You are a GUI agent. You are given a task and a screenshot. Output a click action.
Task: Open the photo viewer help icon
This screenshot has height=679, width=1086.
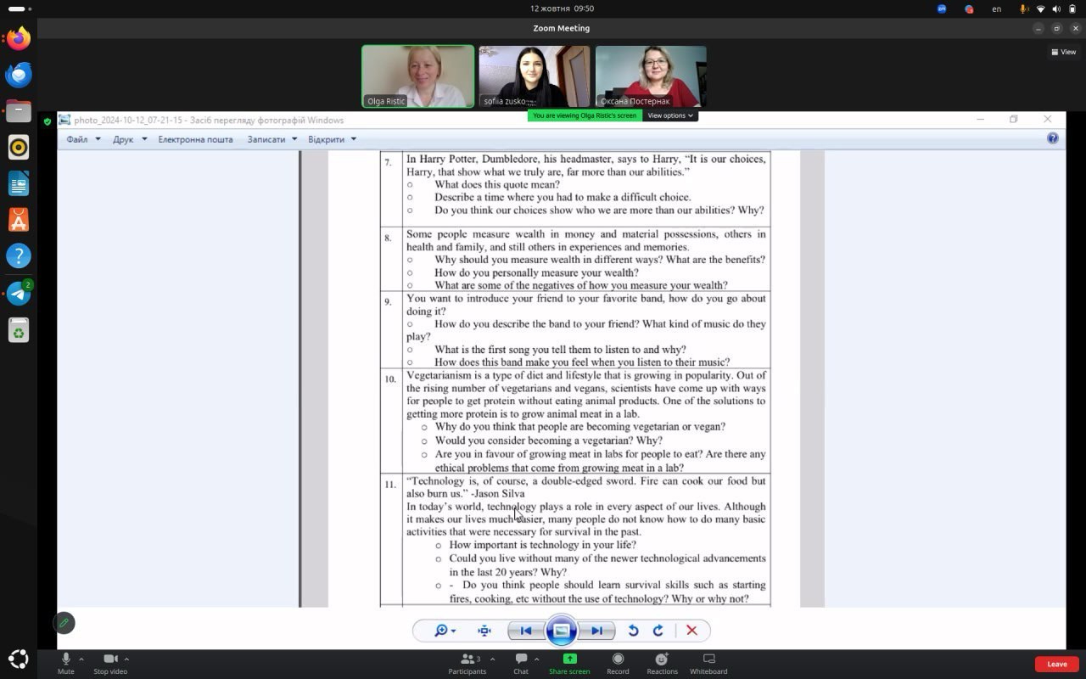point(1052,138)
